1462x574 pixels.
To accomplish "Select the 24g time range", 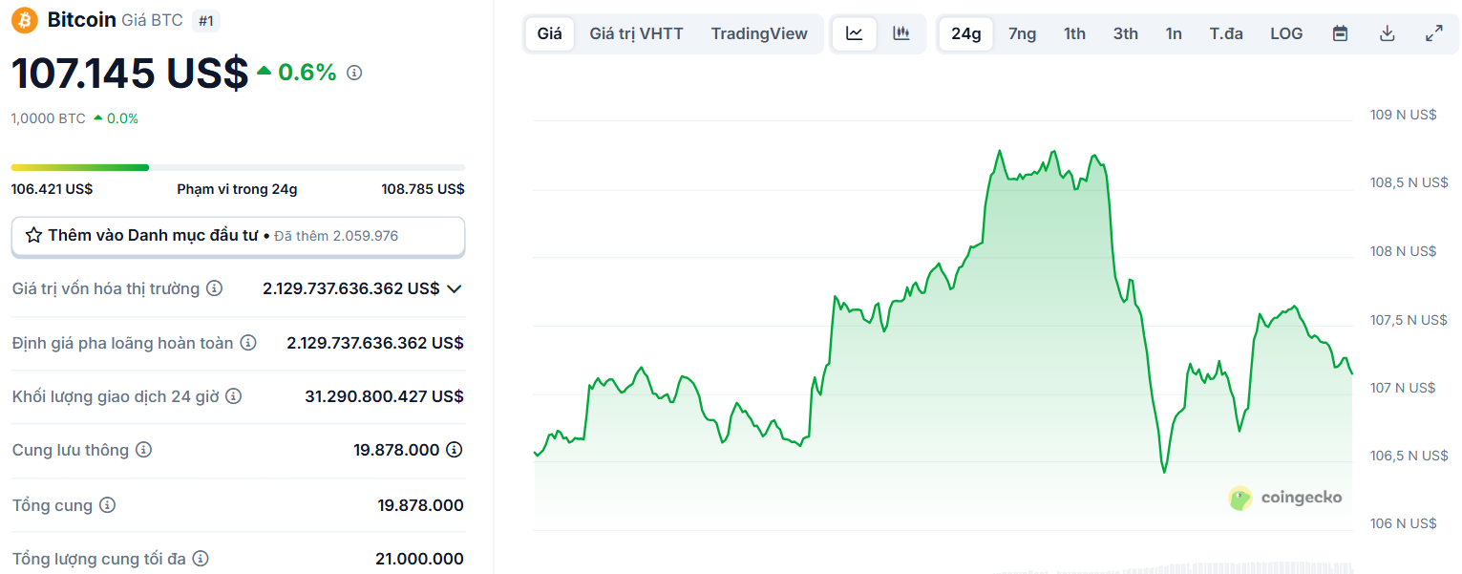I will click(966, 33).
